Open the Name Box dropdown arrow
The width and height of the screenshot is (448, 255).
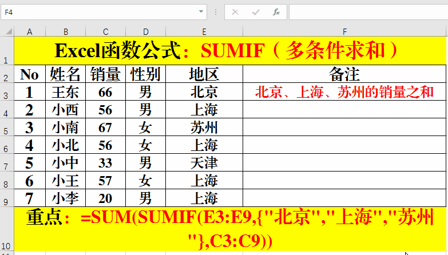pos(201,11)
